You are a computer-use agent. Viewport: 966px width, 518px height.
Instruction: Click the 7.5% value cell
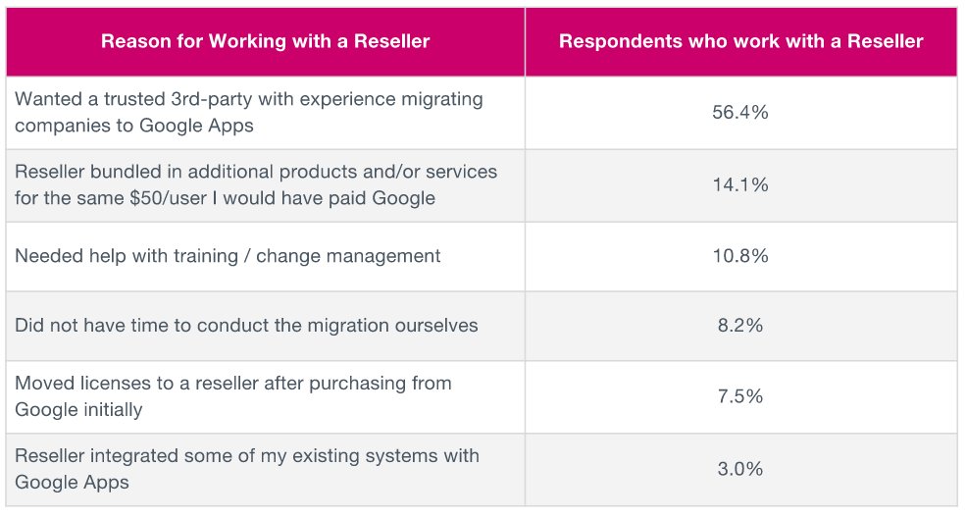tap(740, 395)
